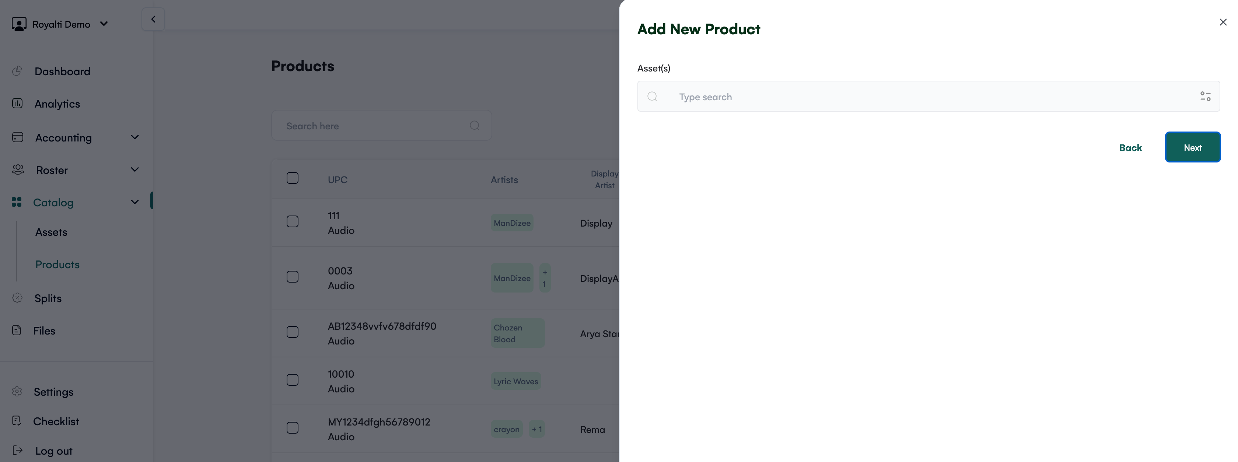
Task: Click the Artists column header
Action: pyautogui.click(x=504, y=179)
